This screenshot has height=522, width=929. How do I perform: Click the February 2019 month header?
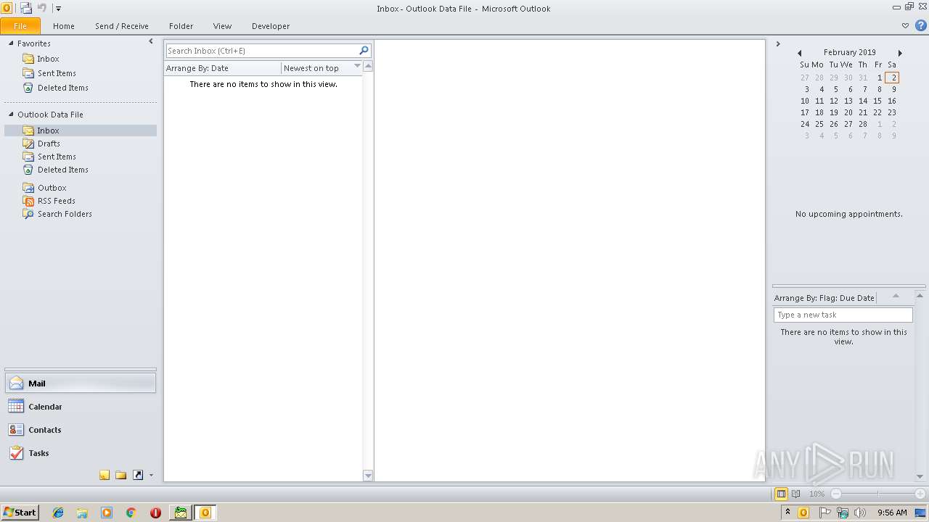[x=850, y=52]
